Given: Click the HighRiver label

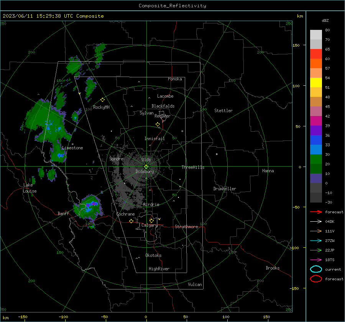Looking at the screenshot, I should tap(159, 269).
